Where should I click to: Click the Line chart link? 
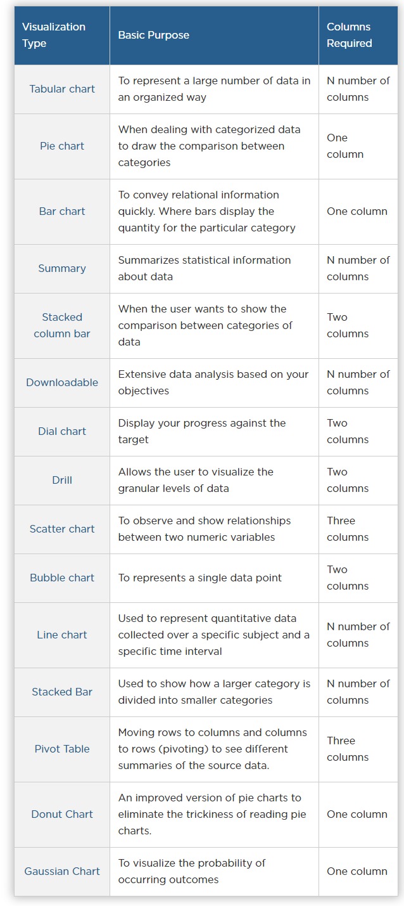pos(62,635)
